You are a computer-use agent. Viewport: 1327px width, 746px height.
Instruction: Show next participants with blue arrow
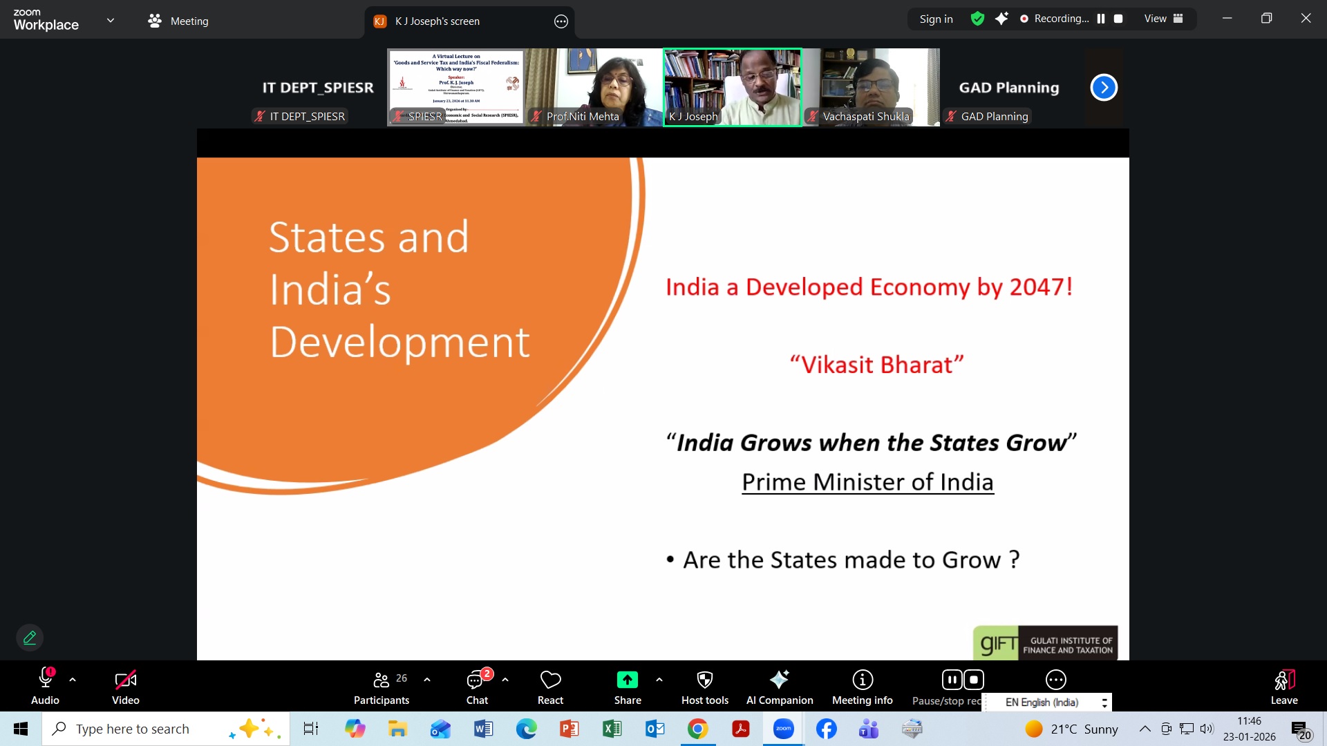(x=1104, y=88)
